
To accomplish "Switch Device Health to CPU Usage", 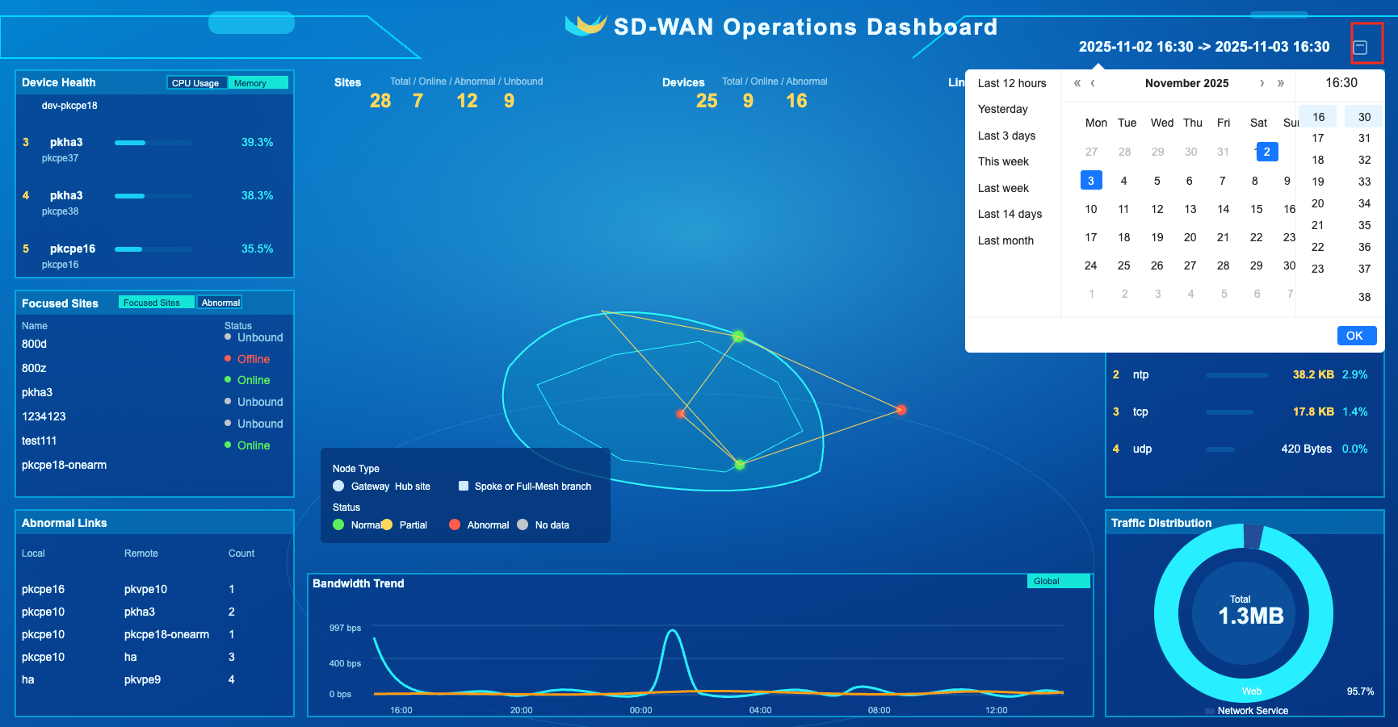I will (196, 83).
